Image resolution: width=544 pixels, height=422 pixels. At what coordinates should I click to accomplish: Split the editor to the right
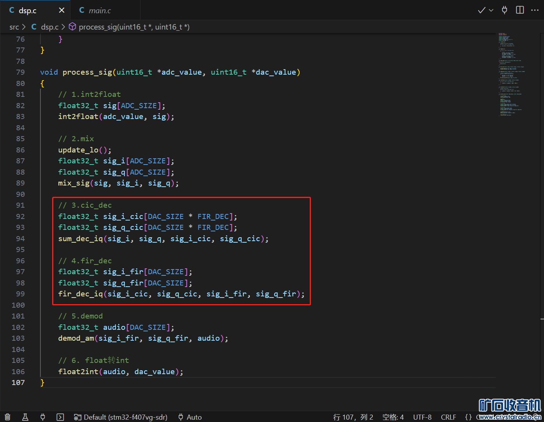[x=520, y=10]
